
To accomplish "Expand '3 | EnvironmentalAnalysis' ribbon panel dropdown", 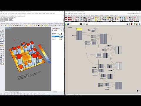I will point(111,21).
